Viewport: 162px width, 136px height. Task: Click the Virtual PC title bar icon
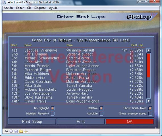point(5,2)
